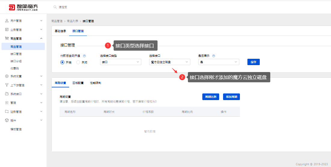This screenshot has height=167, width=331.
Task: Click the blue 周期比例 button
Action: [211, 97]
